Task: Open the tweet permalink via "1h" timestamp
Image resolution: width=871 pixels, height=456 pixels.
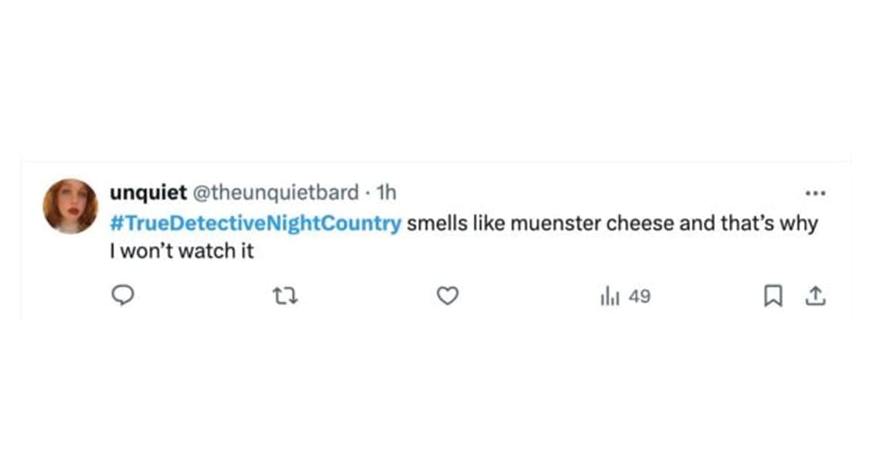Action: click(388, 192)
